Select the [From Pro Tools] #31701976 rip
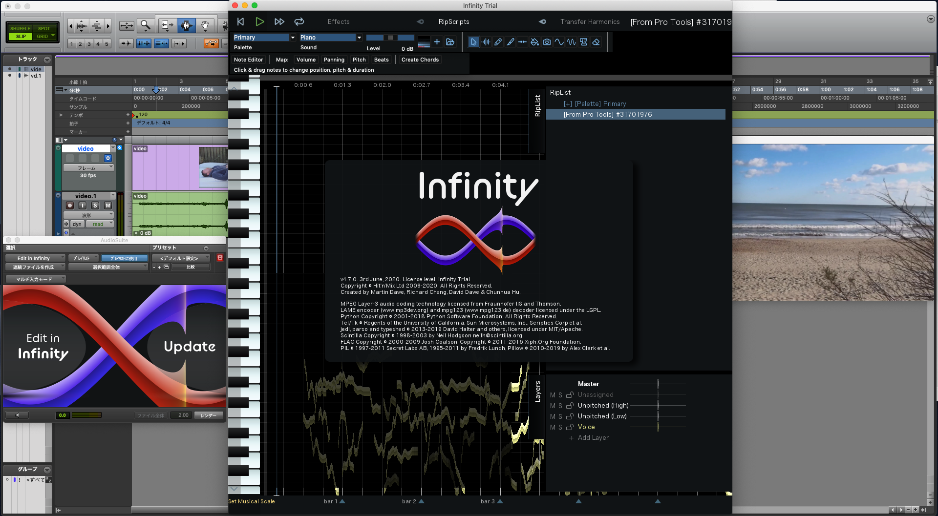 click(x=635, y=114)
